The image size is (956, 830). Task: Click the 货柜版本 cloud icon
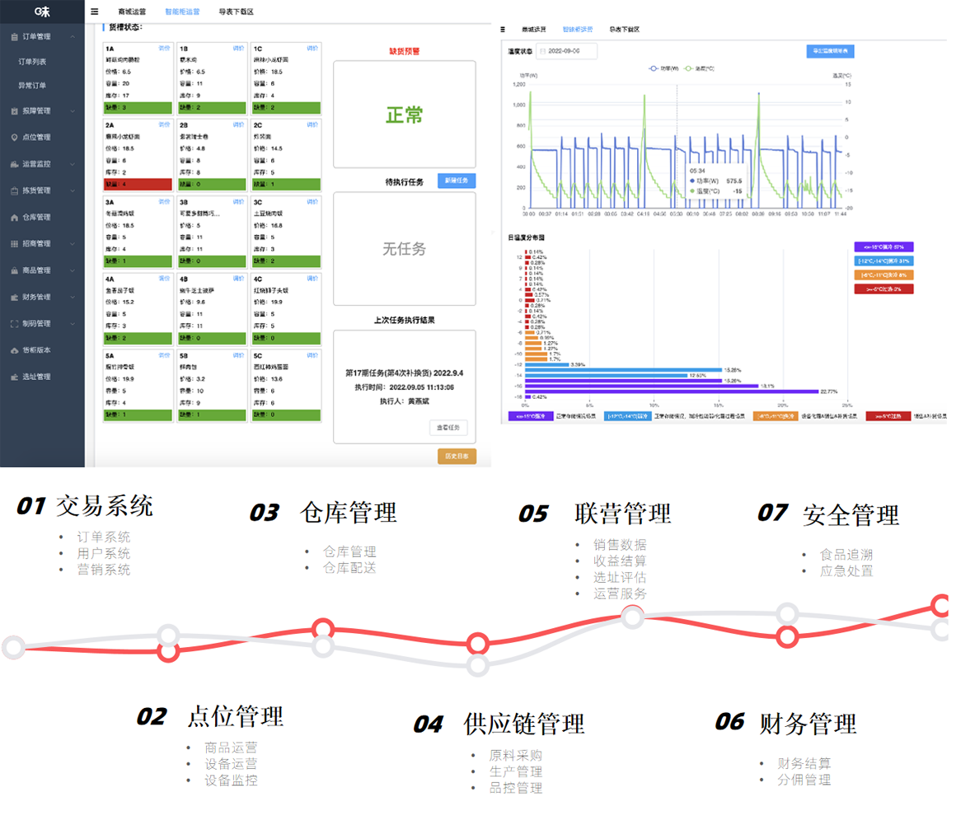15,350
